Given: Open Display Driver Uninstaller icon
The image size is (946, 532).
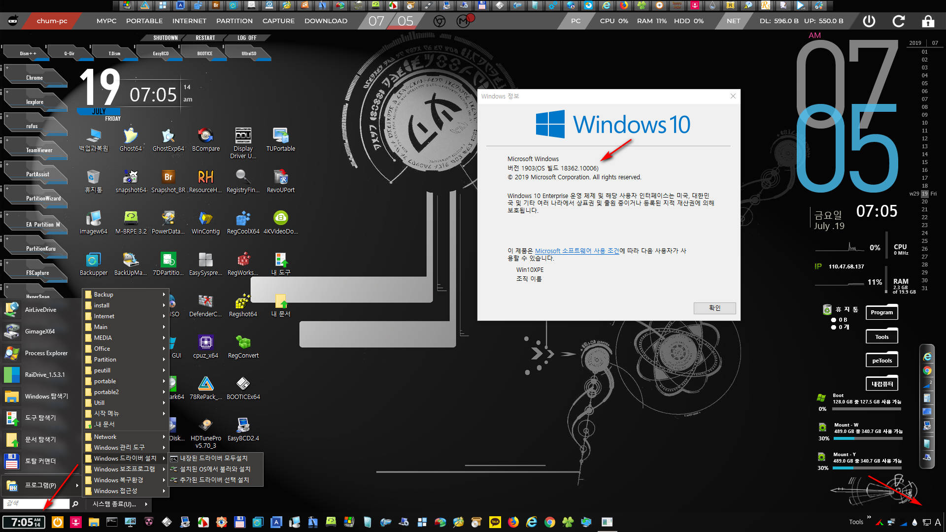Looking at the screenshot, I should [x=243, y=143].
